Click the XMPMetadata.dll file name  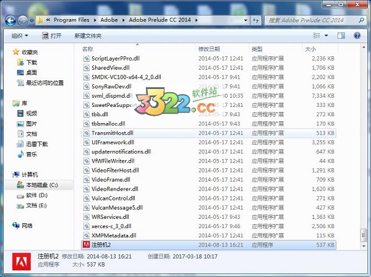click(114, 236)
